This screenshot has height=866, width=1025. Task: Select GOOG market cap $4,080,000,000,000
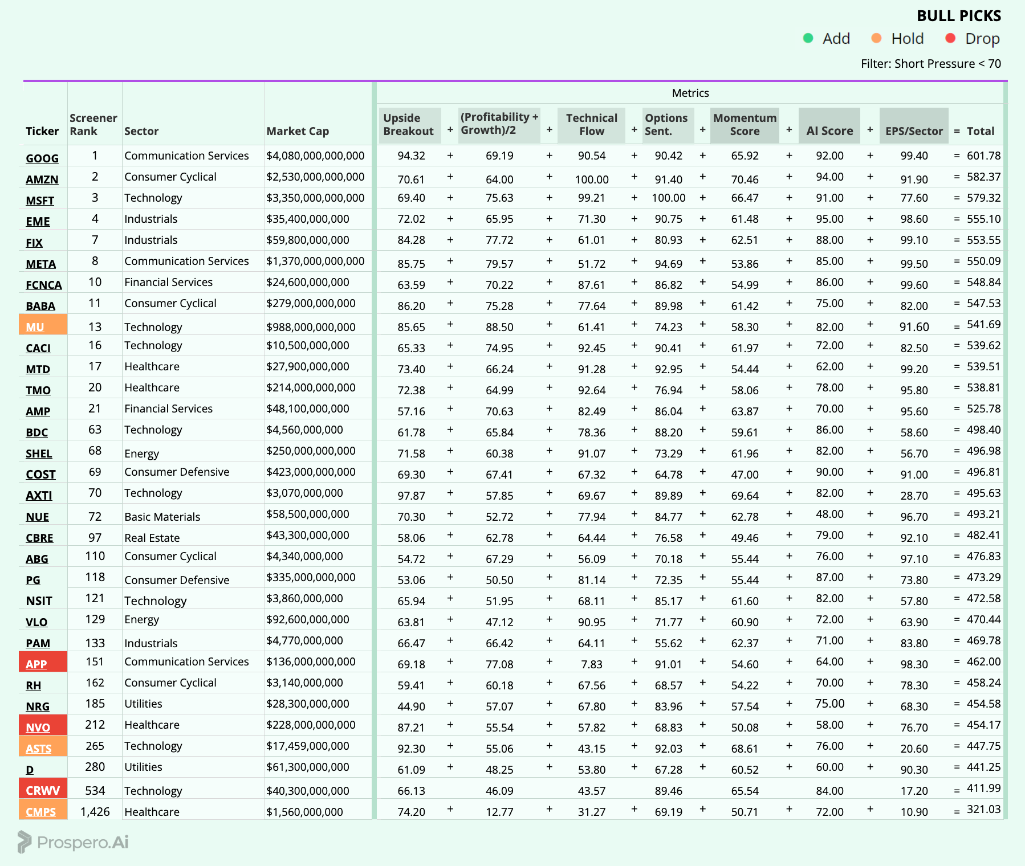tap(315, 156)
